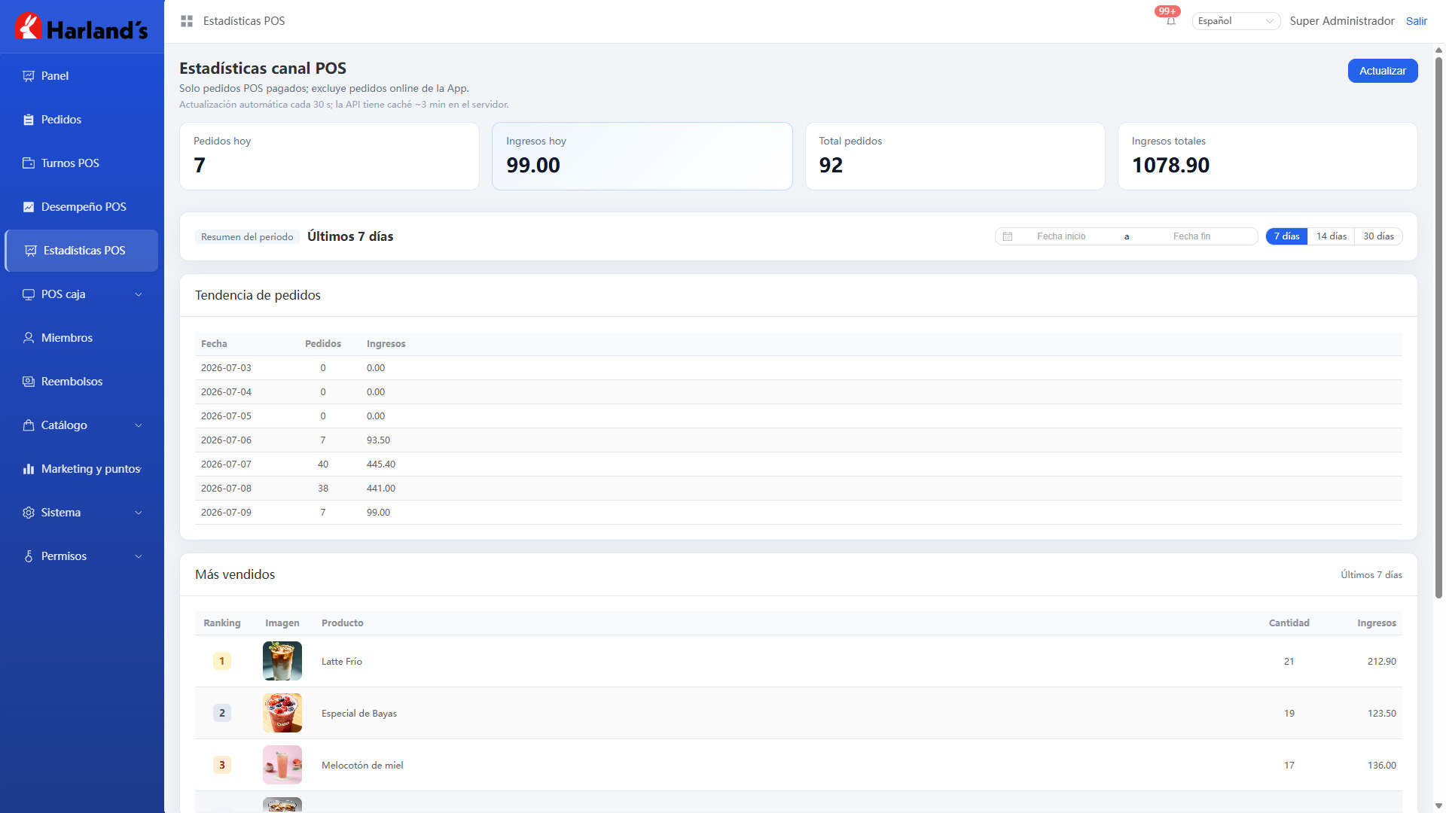This screenshot has width=1446, height=813.
Task: Click the Panel sidebar icon
Action: click(29, 76)
